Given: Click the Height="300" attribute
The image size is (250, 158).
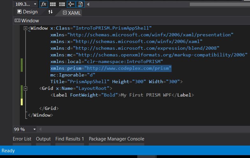Looking at the screenshot, I should point(129,82).
